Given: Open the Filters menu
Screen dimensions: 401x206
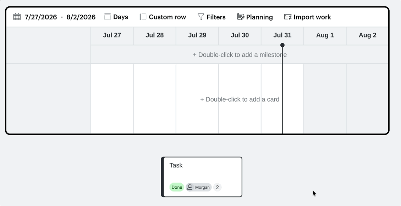Looking at the screenshot, I should 212,17.
